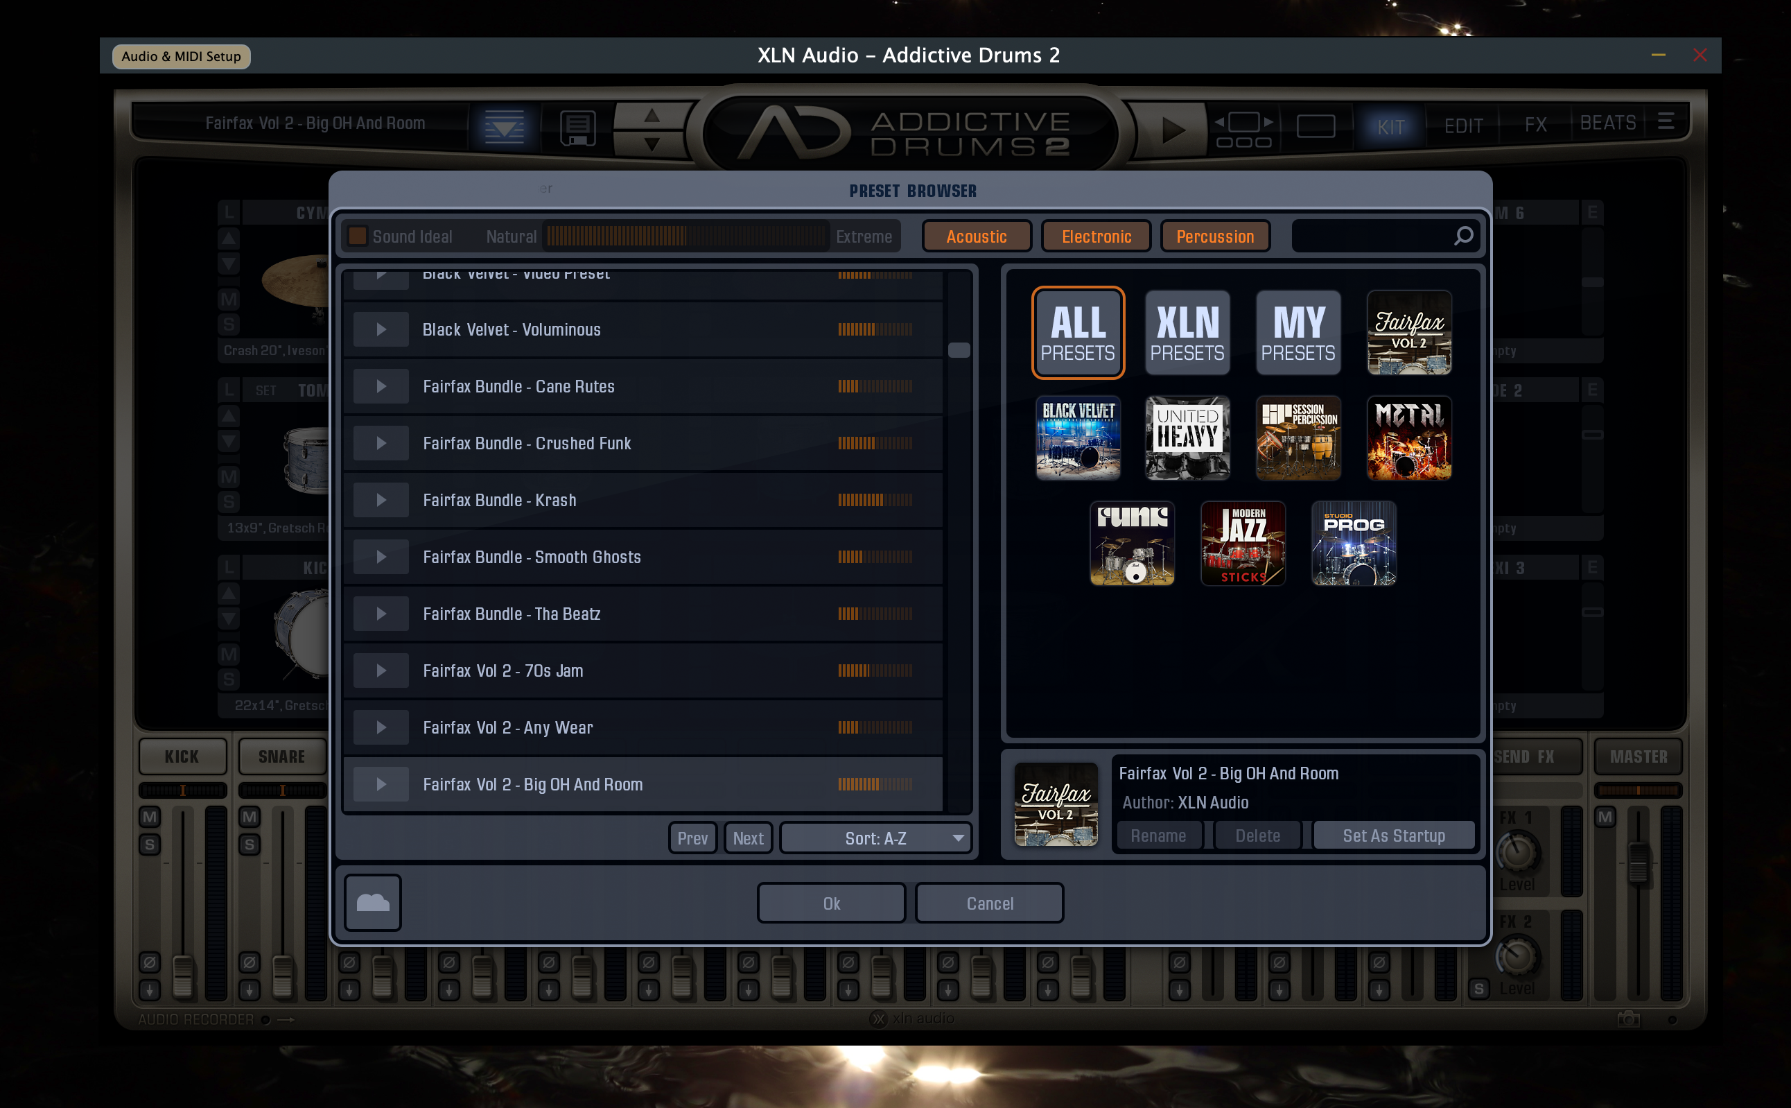Click the current preset name display
This screenshot has height=1108, width=1791.
pos(315,123)
